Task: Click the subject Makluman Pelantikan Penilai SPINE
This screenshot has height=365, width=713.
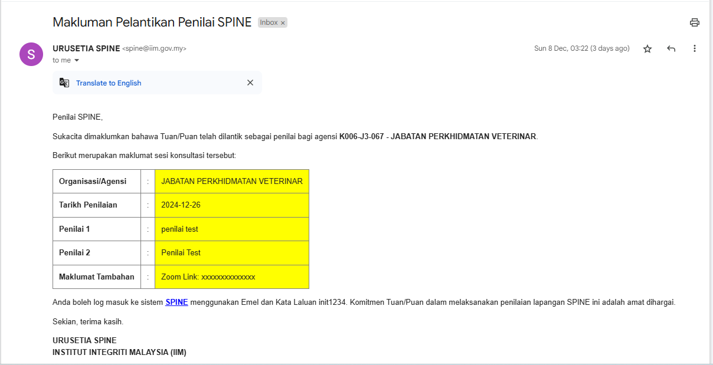Action: click(x=152, y=22)
